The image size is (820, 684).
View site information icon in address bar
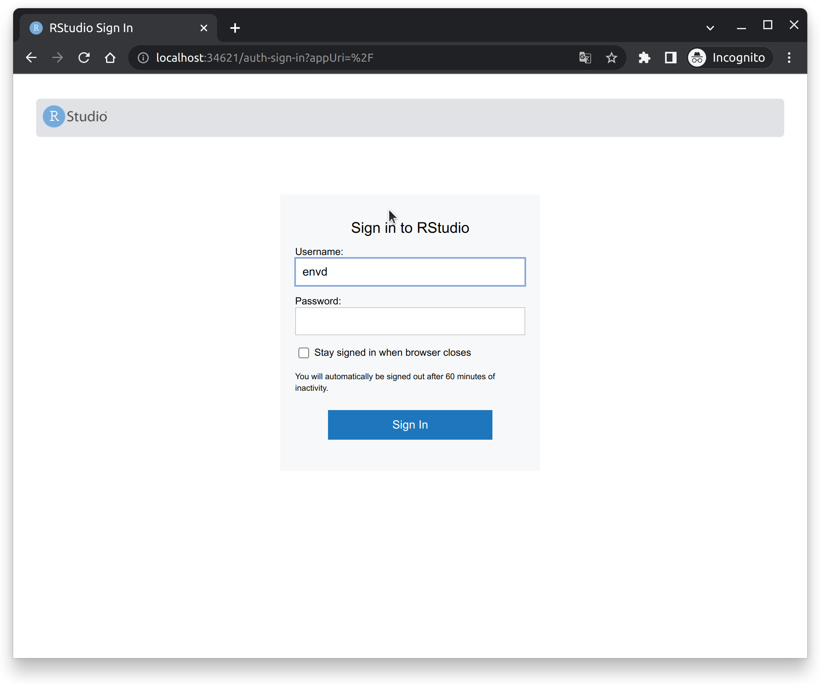pyautogui.click(x=143, y=58)
